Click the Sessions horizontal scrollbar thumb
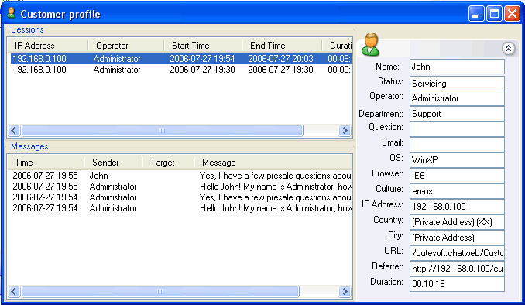This screenshot has height=305, width=525. tap(162, 130)
